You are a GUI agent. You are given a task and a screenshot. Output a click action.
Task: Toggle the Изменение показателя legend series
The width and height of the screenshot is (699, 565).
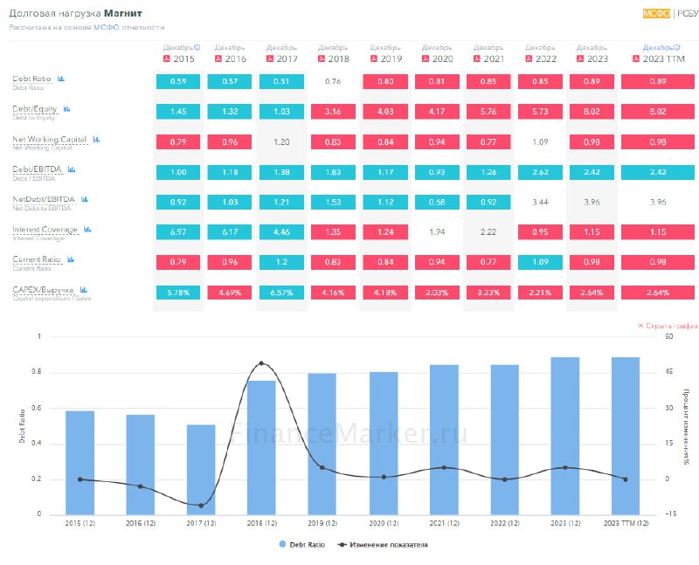tap(383, 545)
